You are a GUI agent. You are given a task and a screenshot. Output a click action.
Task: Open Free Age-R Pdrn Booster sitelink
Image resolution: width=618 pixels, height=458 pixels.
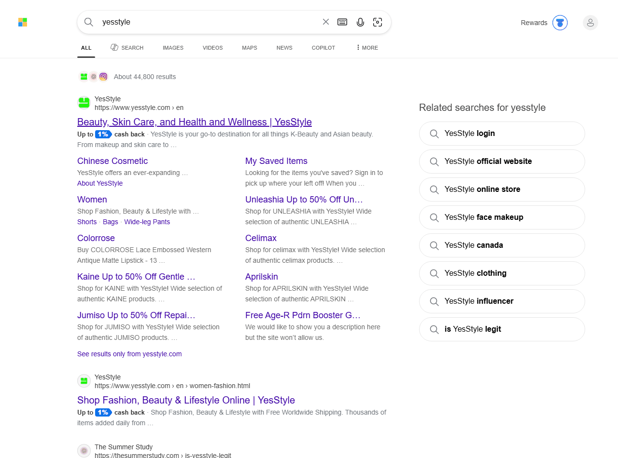coord(303,315)
